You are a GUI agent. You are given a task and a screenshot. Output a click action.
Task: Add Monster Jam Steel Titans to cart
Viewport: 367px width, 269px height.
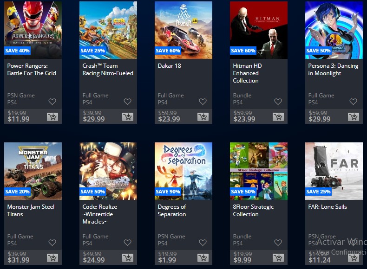click(52, 257)
